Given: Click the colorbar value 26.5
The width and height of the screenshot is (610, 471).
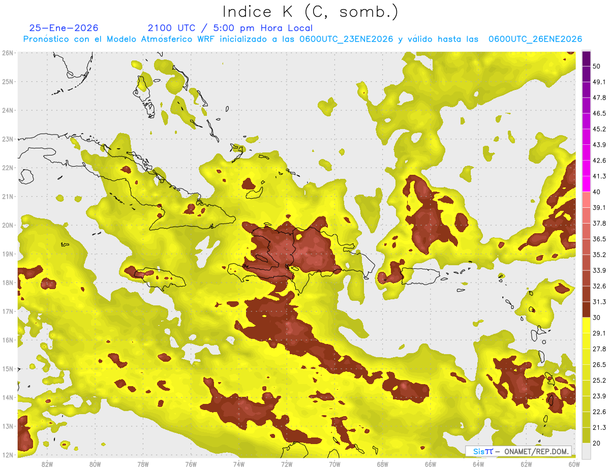Looking at the screenshot, I should point(599,365).
